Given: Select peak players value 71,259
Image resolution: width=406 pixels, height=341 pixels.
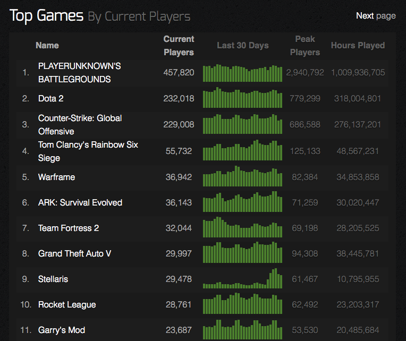Looking at the screenshot, I should pyautogui.click(x=305, y=202).
